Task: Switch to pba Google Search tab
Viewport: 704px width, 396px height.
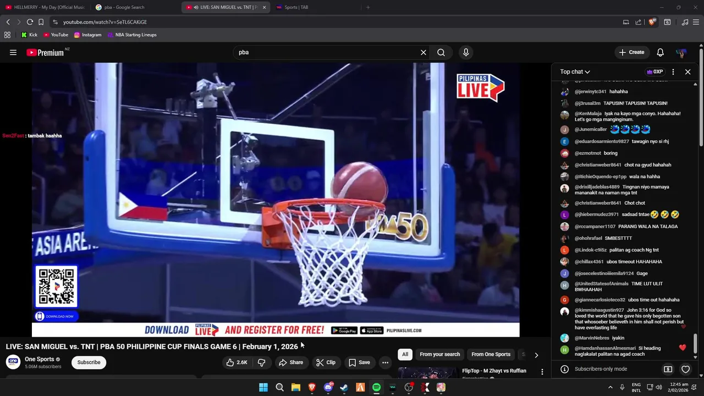Action: (135, 7)
